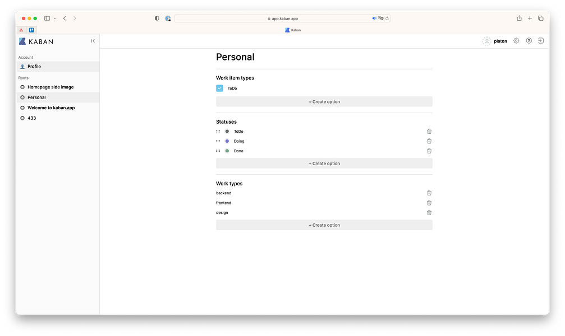The height and width of the screenshot is (336, 565).
Task: Delete the ToDo status
Action: [x=429, y=131]
